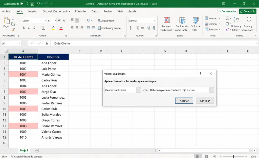The width and height of the screenshot is (259, 158).
Task: Click the Ordenar y filtrar icon
Action: pyautogui.click(x=236, y=20)
